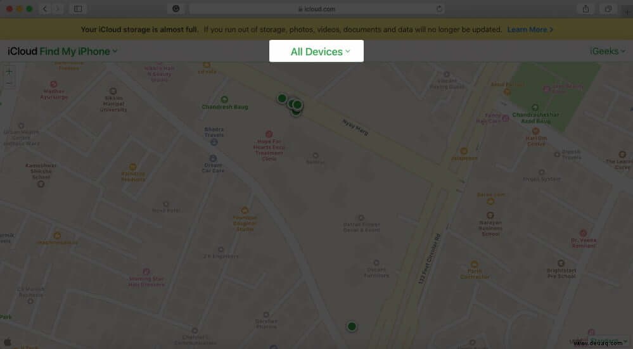
Task: Select the Chandrashekhar Azad Baug park pin
Action: click(535, 107)
